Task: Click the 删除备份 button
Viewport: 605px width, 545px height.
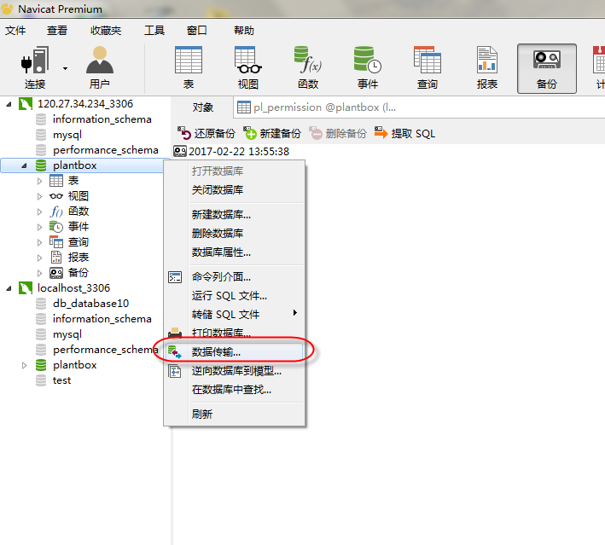Action: point(338,133)
